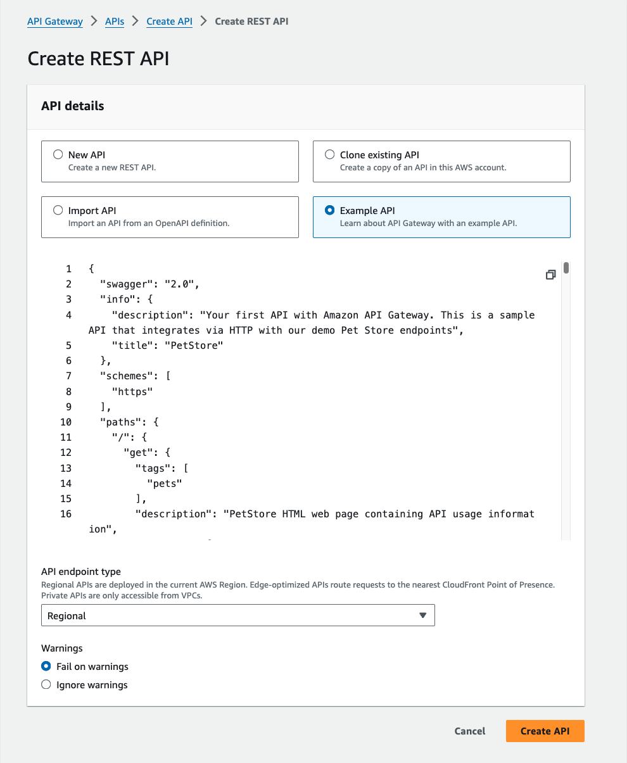
Task: Cancel the REST API creation
Action: (x=469, y=731)
